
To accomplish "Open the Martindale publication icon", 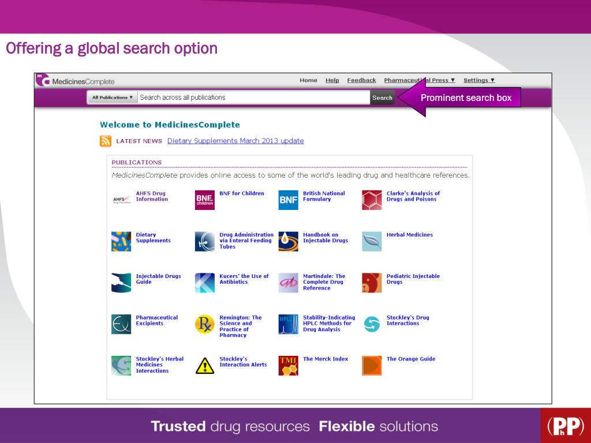I will (x=289, y=283).
